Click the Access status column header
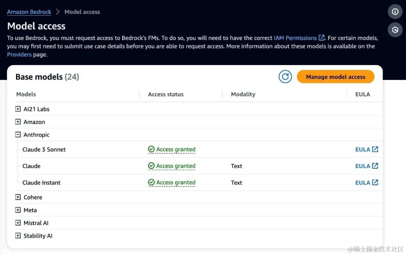 (x=166, y=94)
